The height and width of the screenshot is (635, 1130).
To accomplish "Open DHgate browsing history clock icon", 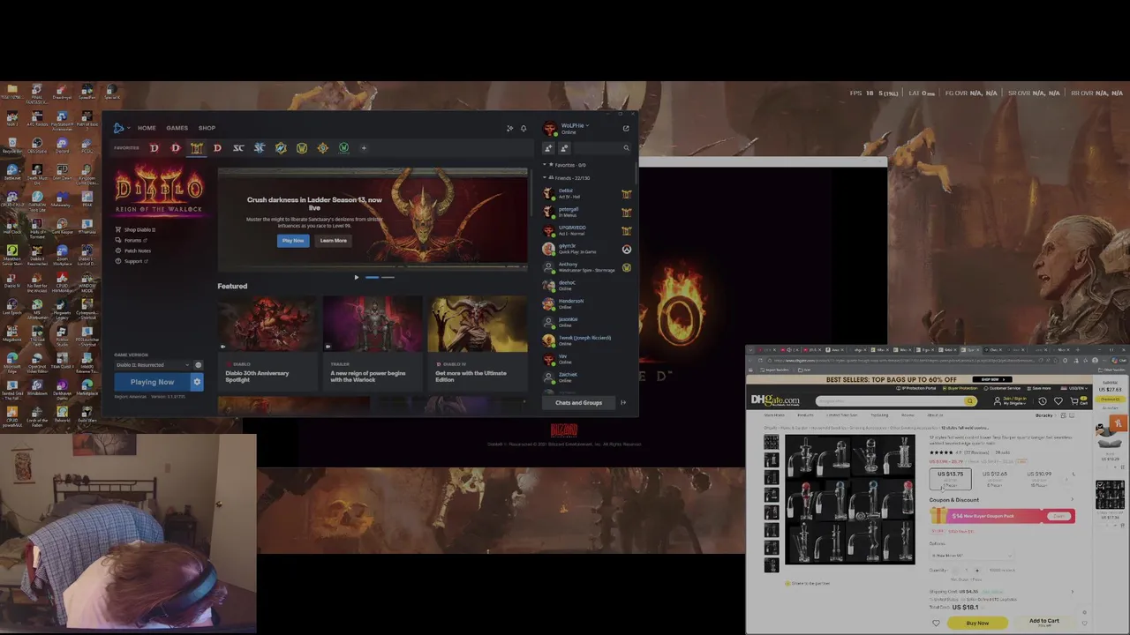I will coord(1043,401).
